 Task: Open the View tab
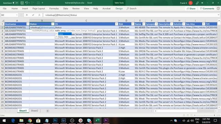coord(86,8)
